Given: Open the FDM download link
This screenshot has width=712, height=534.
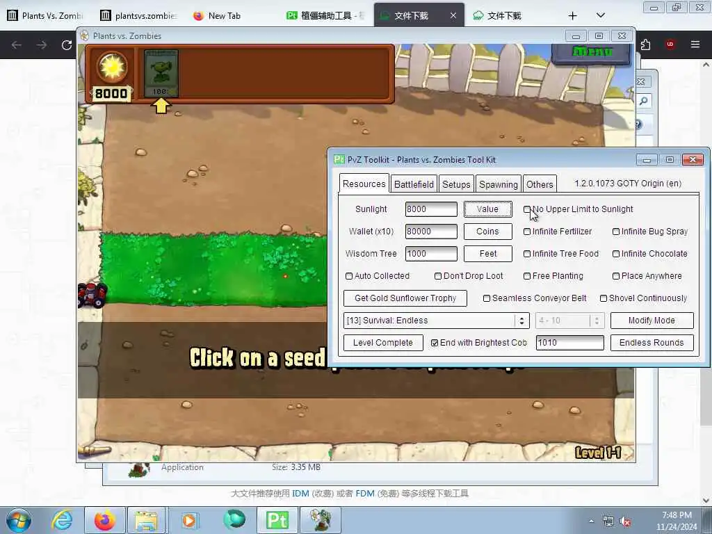Looking at the screenshot, I should pyautogui.click(x=364, y=494).
